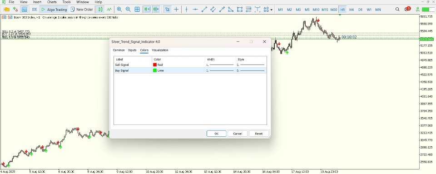Screen dimensions: 436x174
Task: Select the rectangle shape tool
Action: click(x=240, y=10)
